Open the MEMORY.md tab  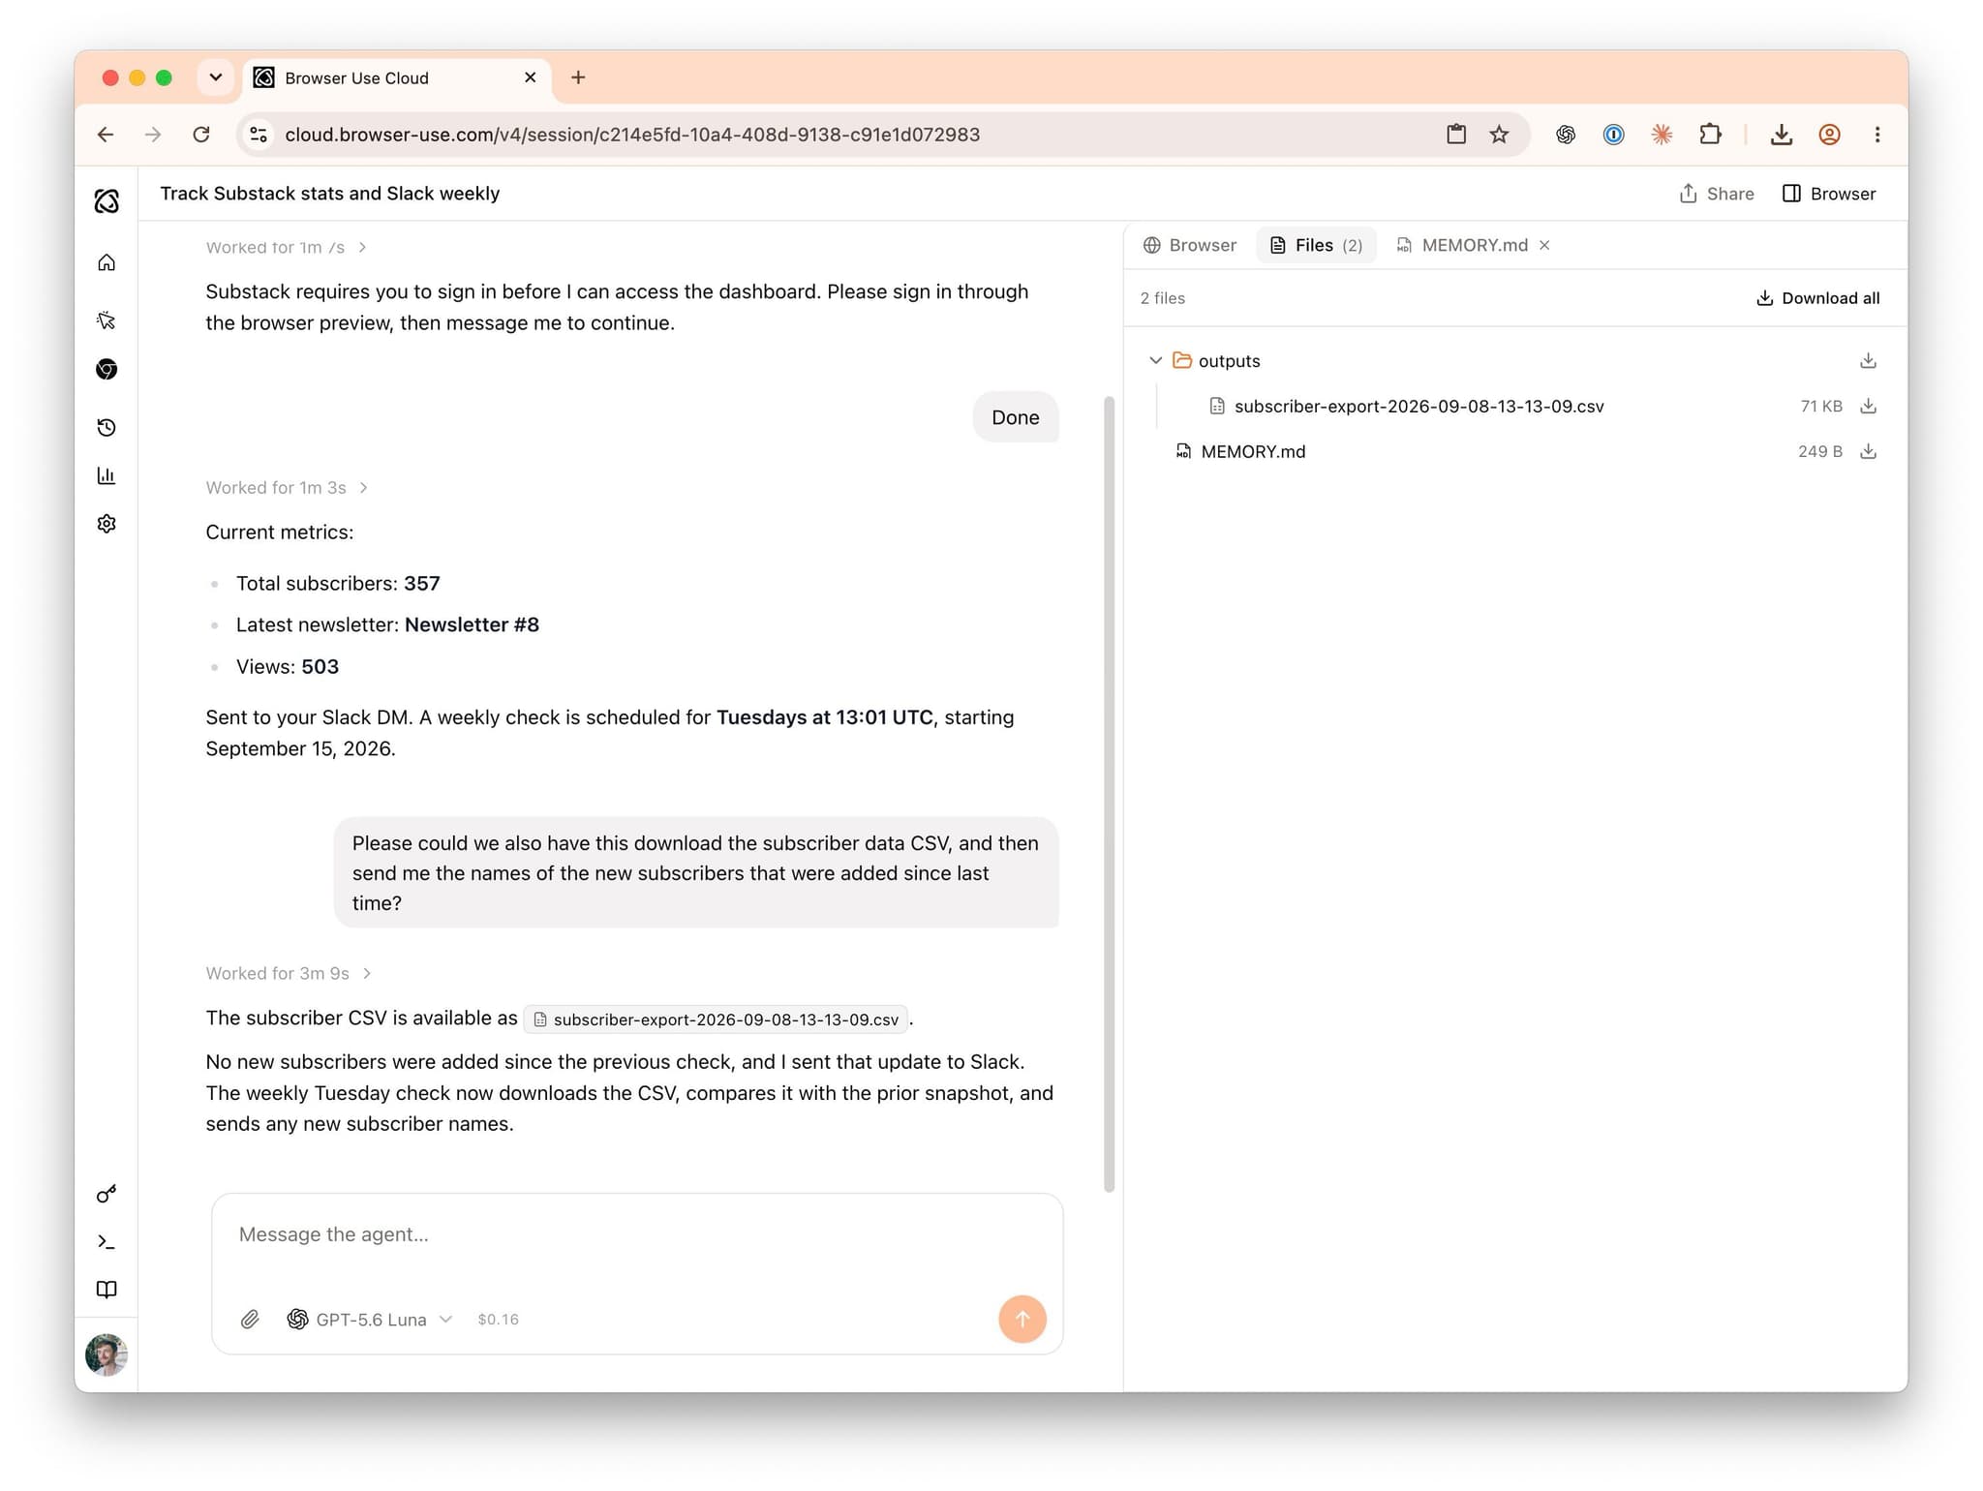point(1463,245)
